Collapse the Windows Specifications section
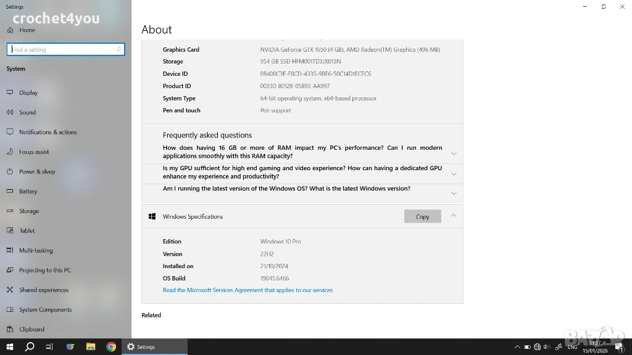The width and height of the screenshot is (632, 355). [454, 215]
